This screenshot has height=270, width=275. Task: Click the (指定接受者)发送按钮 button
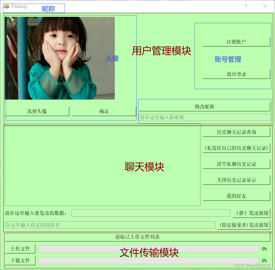(244, 225)
